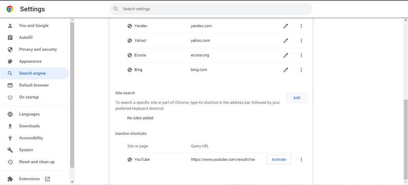Open Extensions page link
Viewport: 408px width, 185px height.
35,179
